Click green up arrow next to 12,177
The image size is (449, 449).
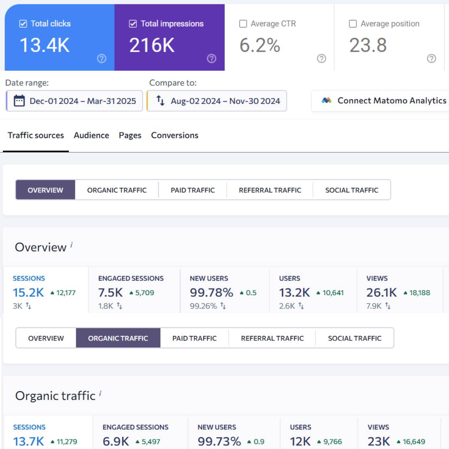52,293
